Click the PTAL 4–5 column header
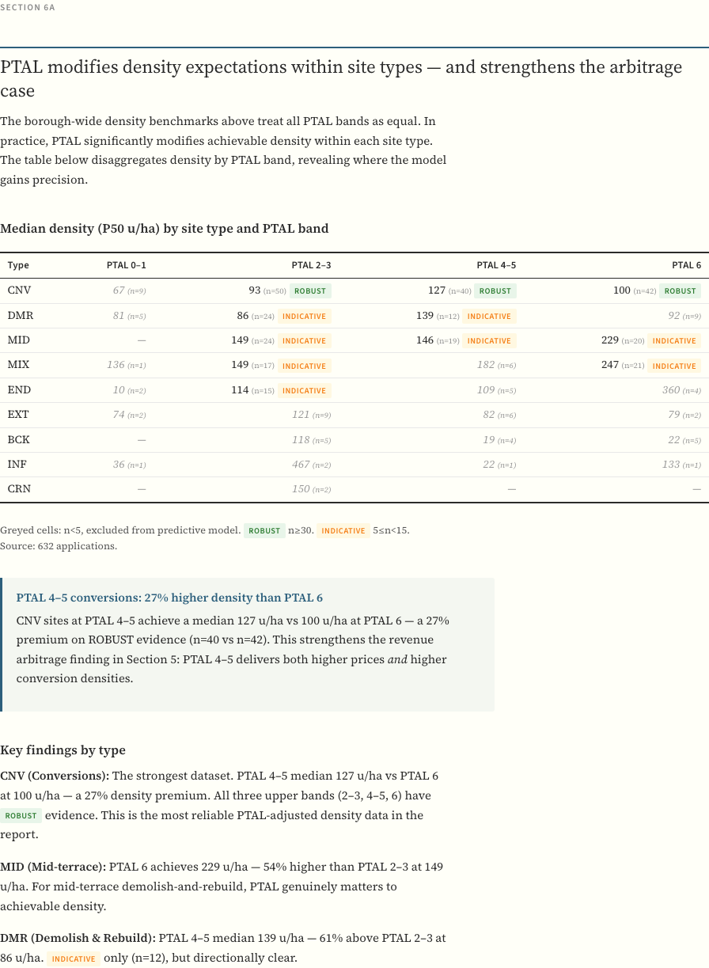Viewport: 709px width, 968px height. [x=496, y=265]
